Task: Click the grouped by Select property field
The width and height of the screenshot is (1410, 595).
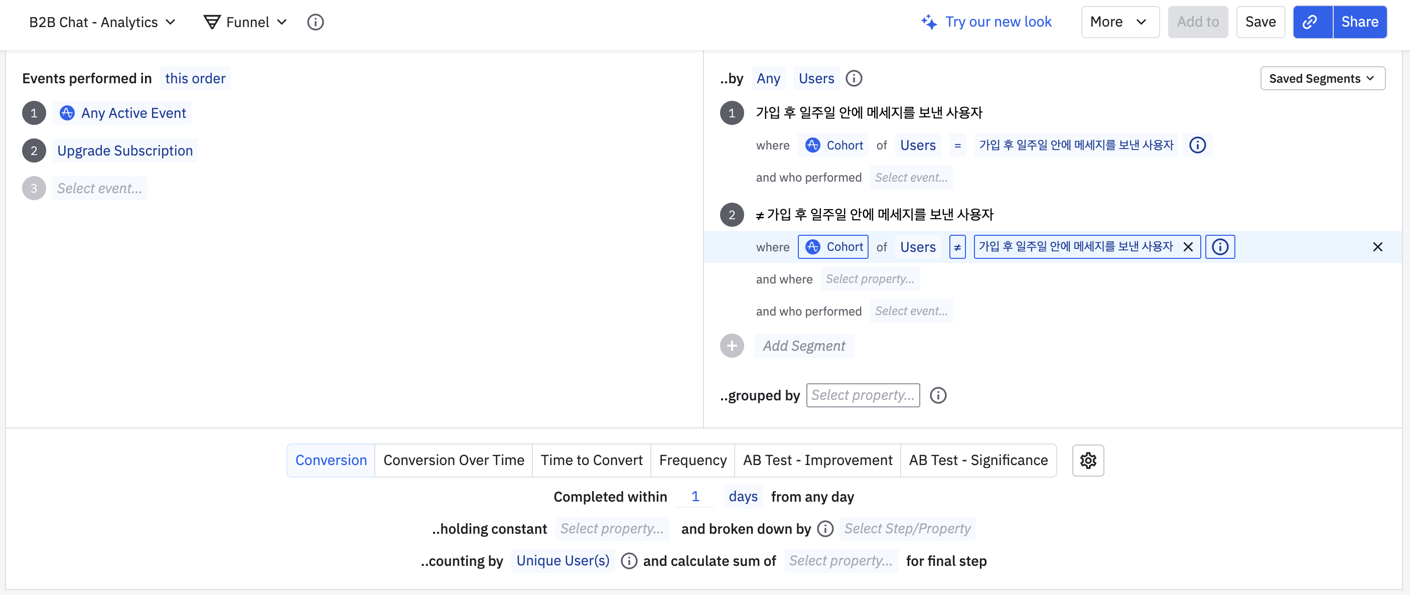Action: [862, 395]
